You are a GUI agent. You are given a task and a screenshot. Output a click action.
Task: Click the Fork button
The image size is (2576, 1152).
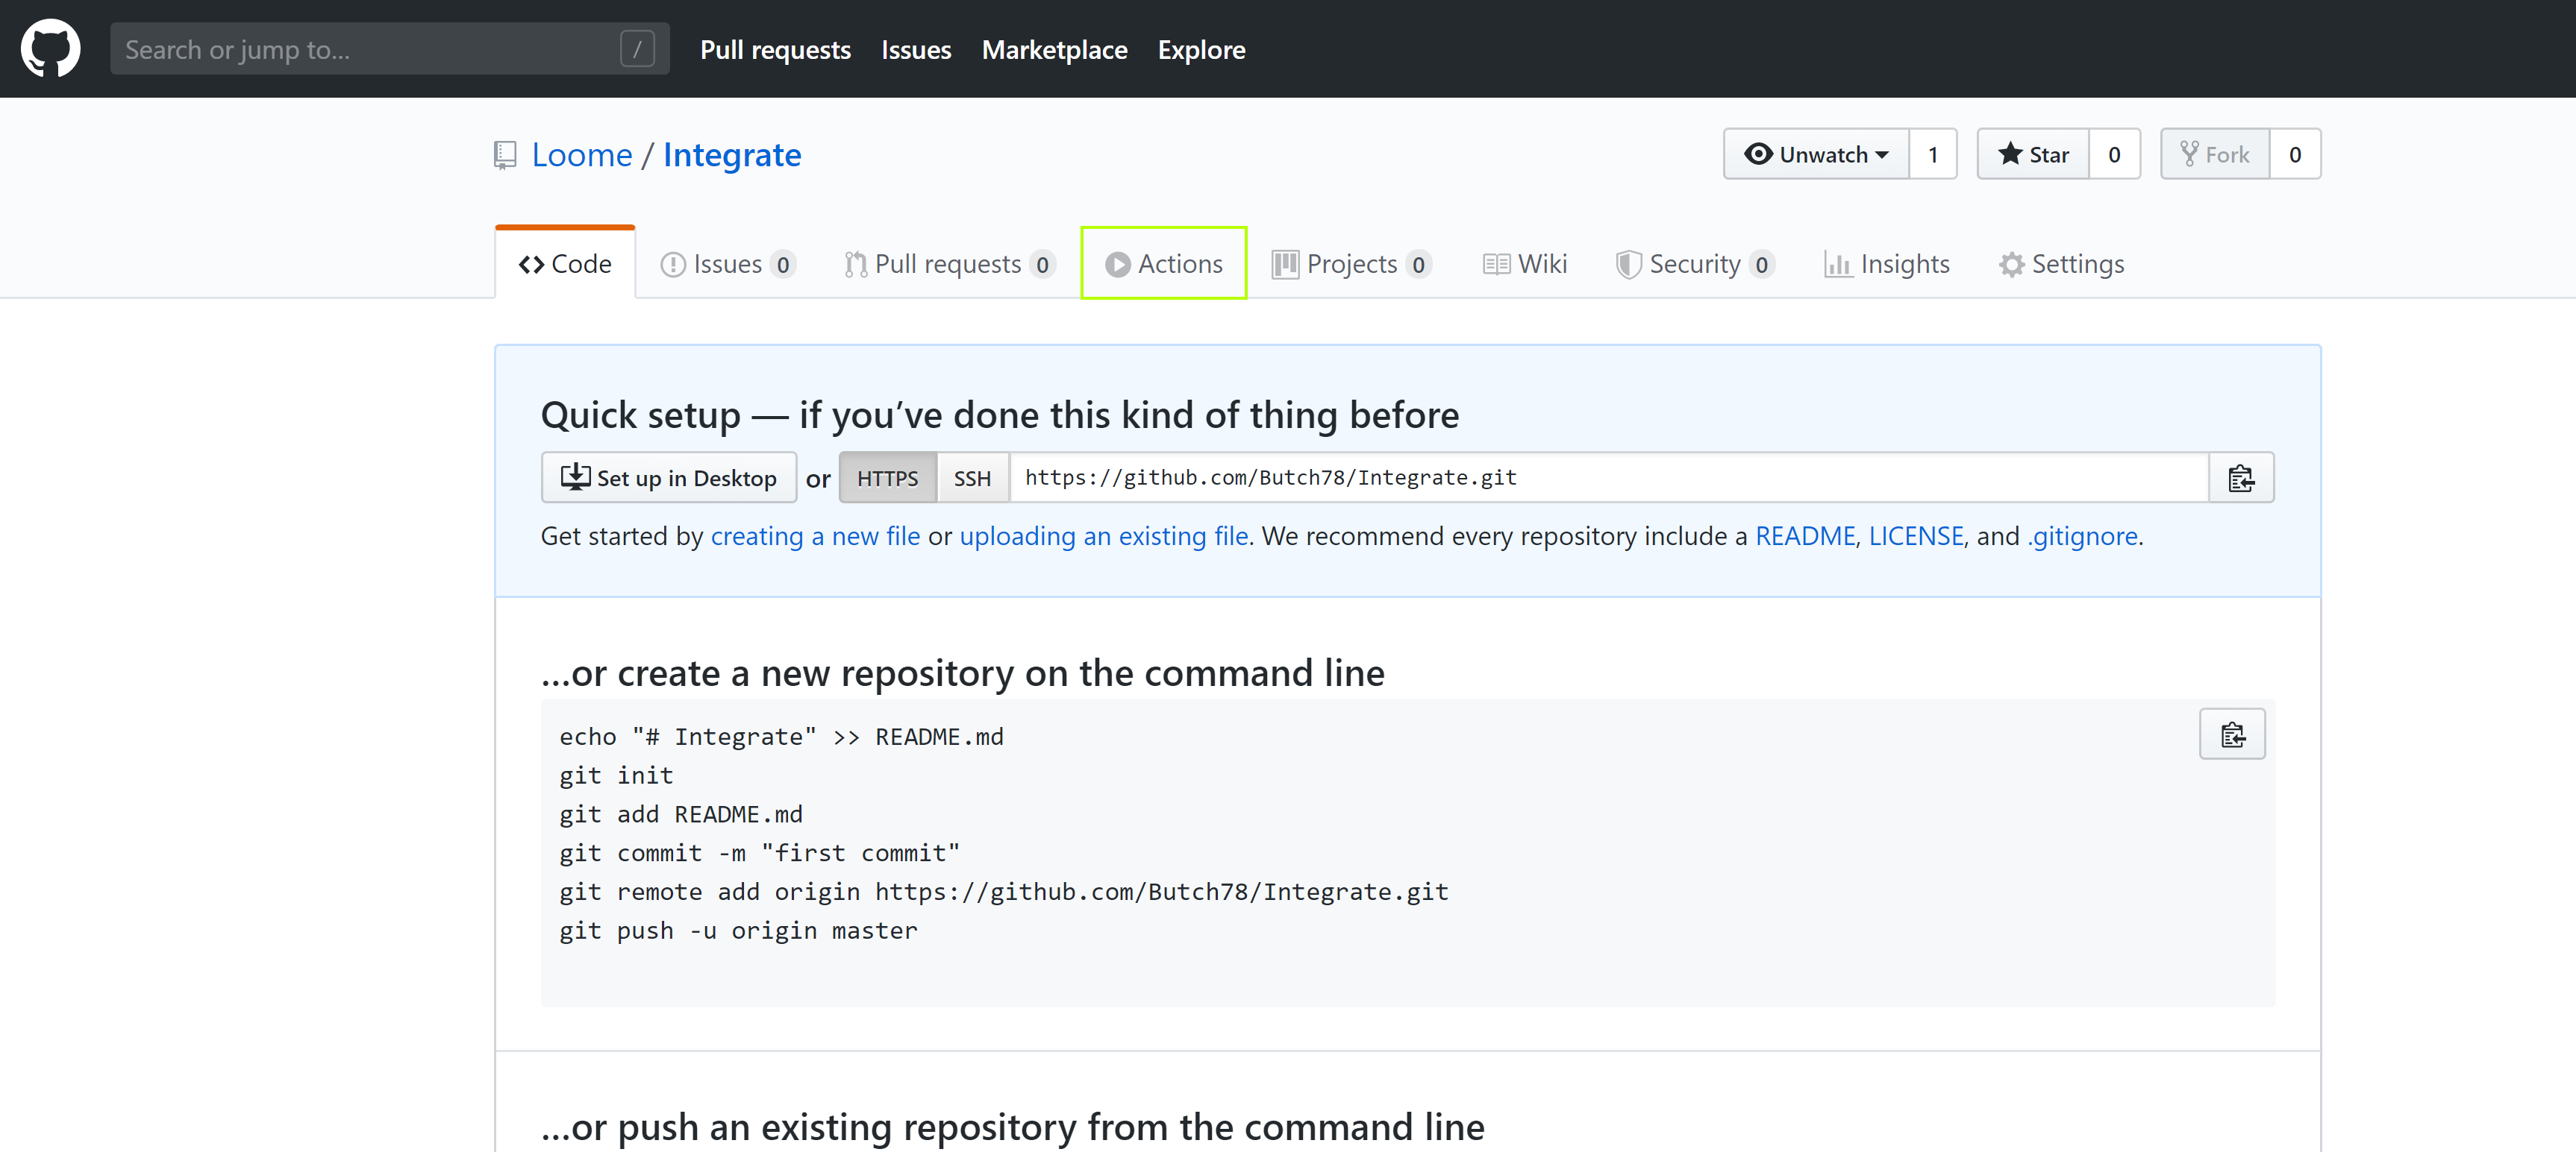pos(2215,154)
